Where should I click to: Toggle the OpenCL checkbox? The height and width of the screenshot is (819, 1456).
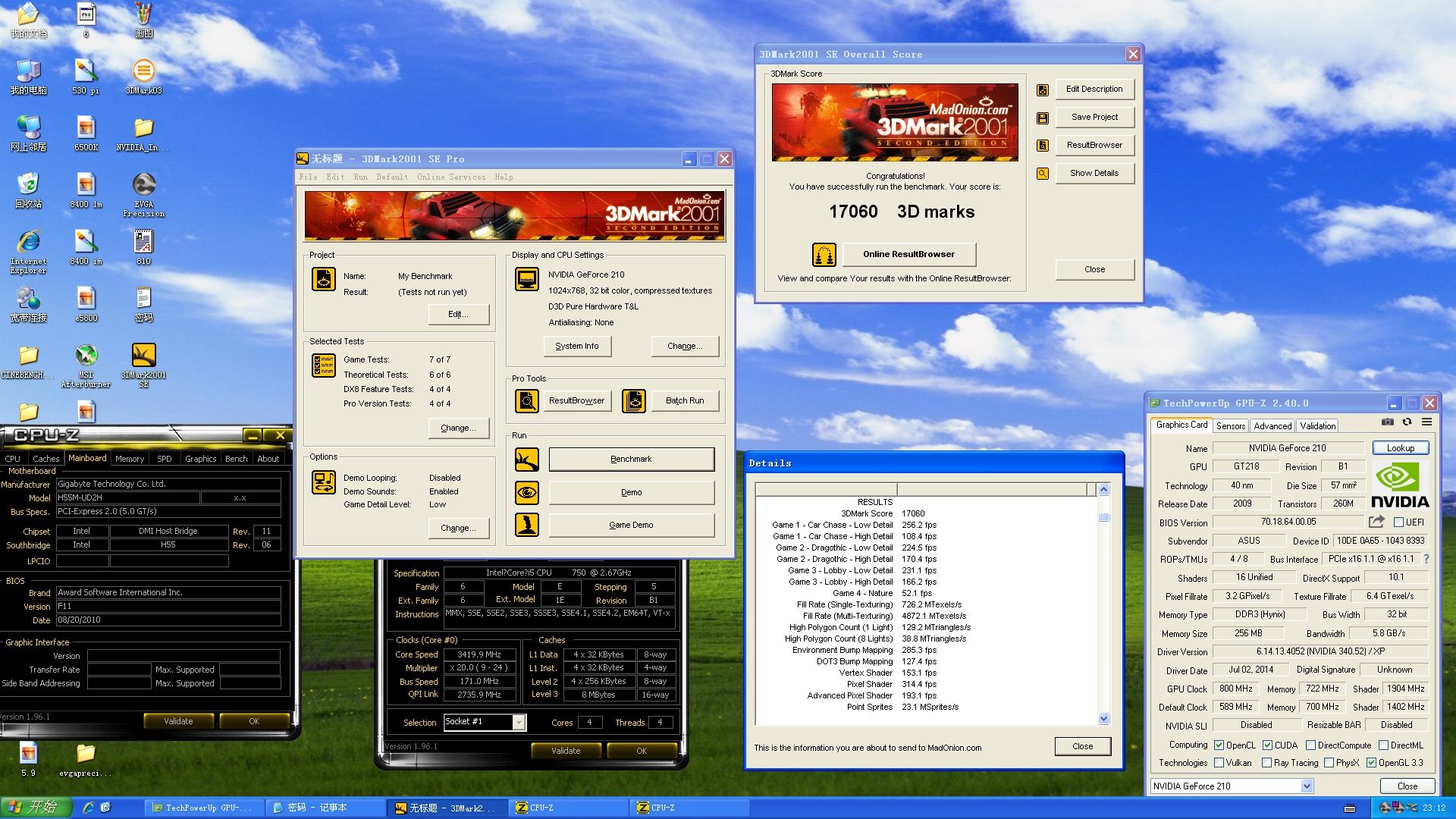[1219, 745]
